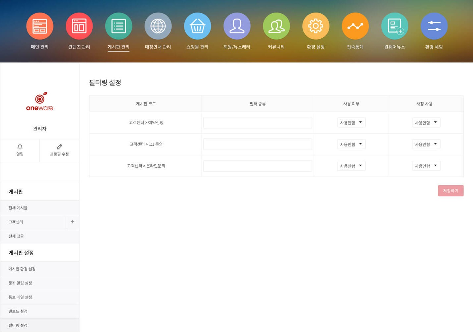
Task: Click the 필터 종류 field for 예약신청
Action: tap(258, 123)
